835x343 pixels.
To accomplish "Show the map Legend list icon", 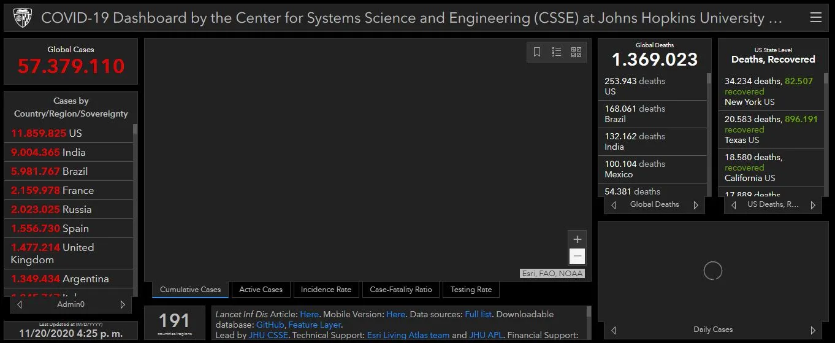I will coord(557,52).
